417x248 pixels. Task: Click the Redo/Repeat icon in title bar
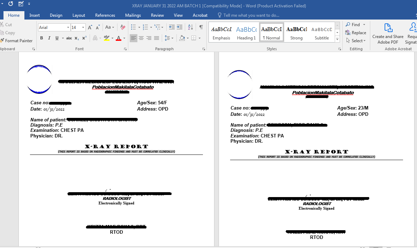point(11,4)
